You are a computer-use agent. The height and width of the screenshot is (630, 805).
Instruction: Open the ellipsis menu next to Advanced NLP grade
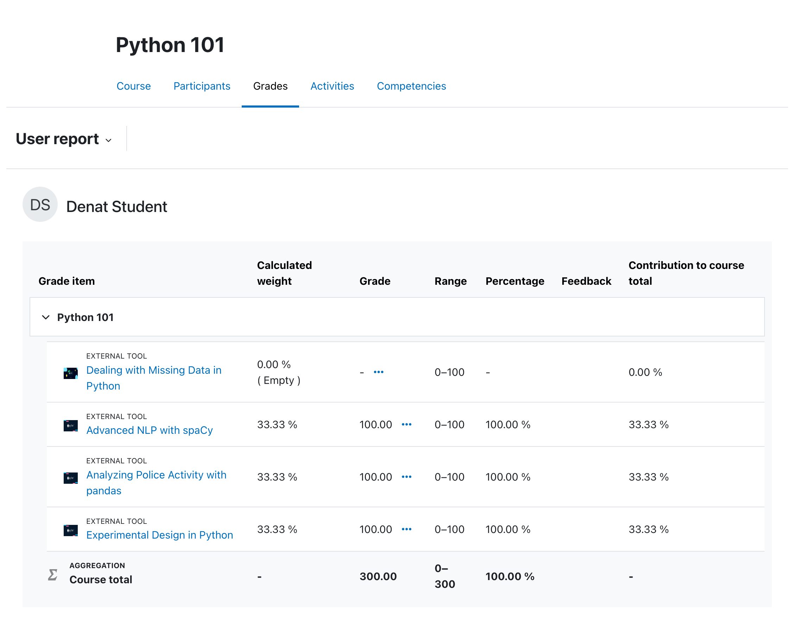pos(407,425)
